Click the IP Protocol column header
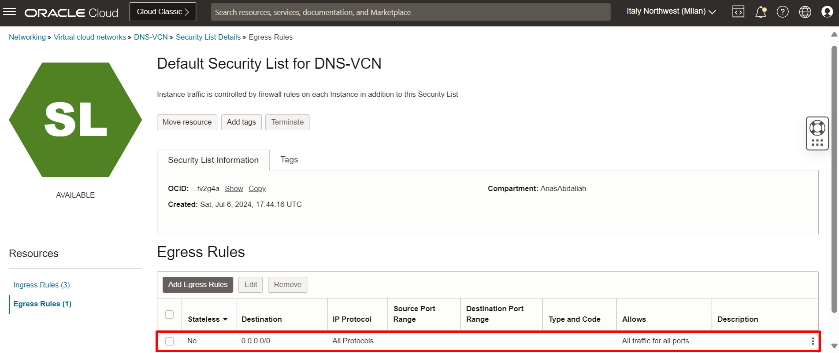The width and height of the screenshot is (839, 353). [352, 319]
